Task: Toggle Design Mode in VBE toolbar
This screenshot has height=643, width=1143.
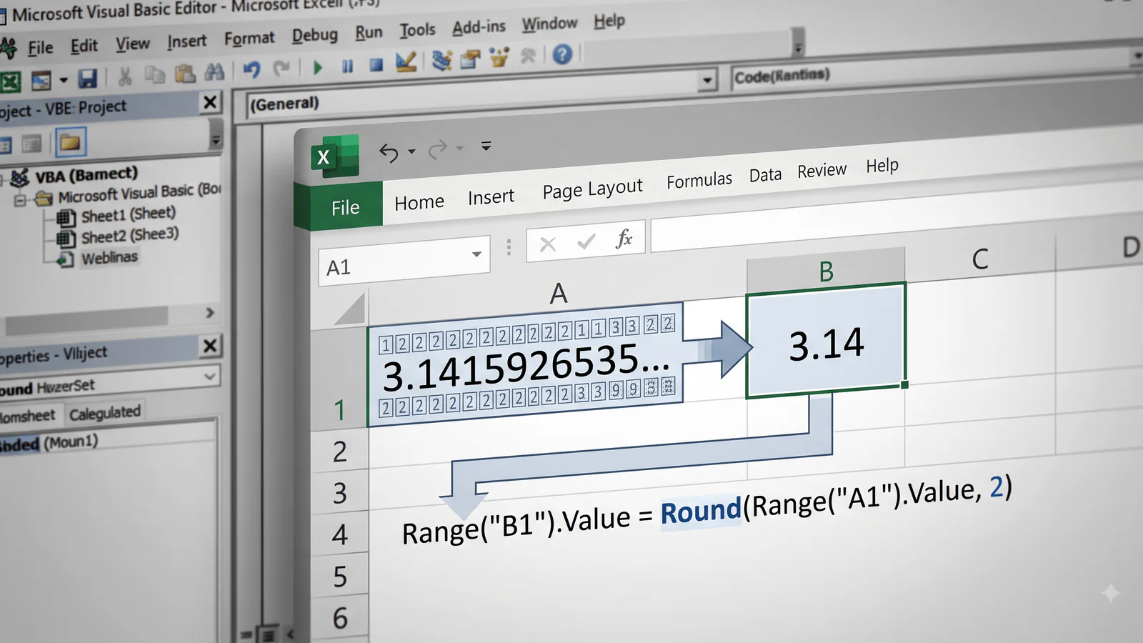Action: (x=406, y=62)
